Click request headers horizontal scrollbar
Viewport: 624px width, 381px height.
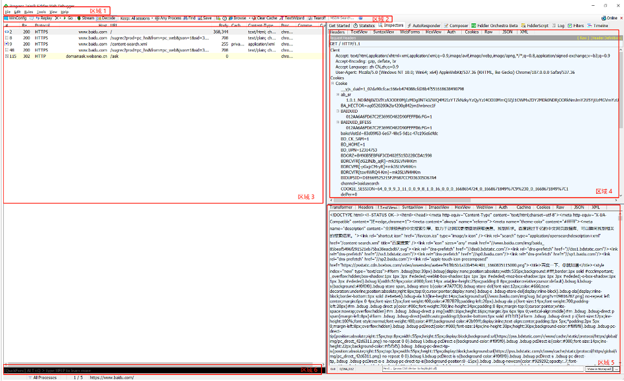coord(402,200)
